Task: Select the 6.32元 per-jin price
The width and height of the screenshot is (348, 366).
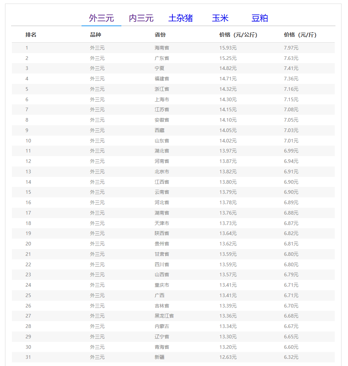Action: pyautogui.click(x=291, y=357)
